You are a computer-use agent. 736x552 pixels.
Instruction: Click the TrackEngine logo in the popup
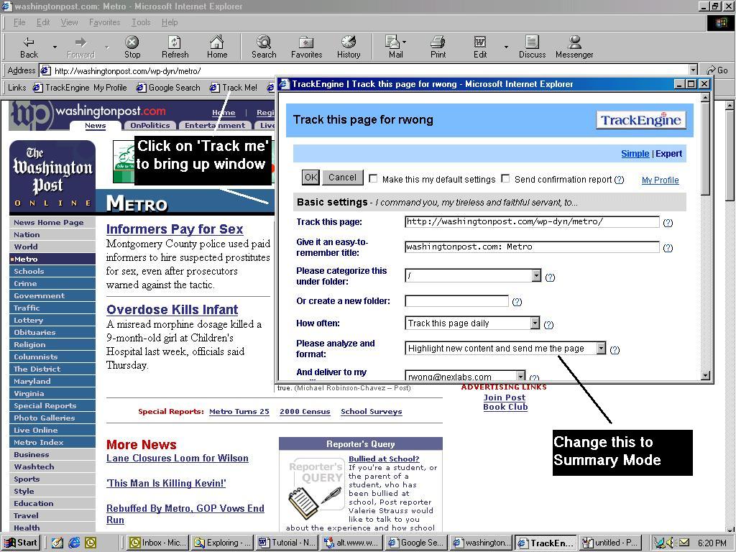640,120
